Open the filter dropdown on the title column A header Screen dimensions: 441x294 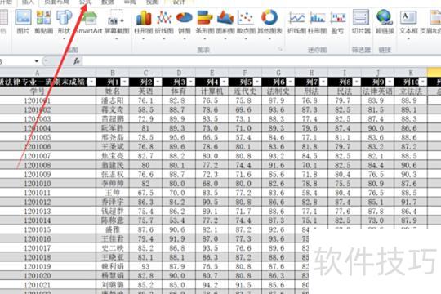pyautogui.click(x=91, y=82)
